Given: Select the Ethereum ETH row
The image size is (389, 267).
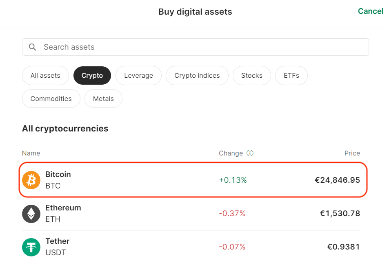Looking at the screenshot, I should click(191, 214).
